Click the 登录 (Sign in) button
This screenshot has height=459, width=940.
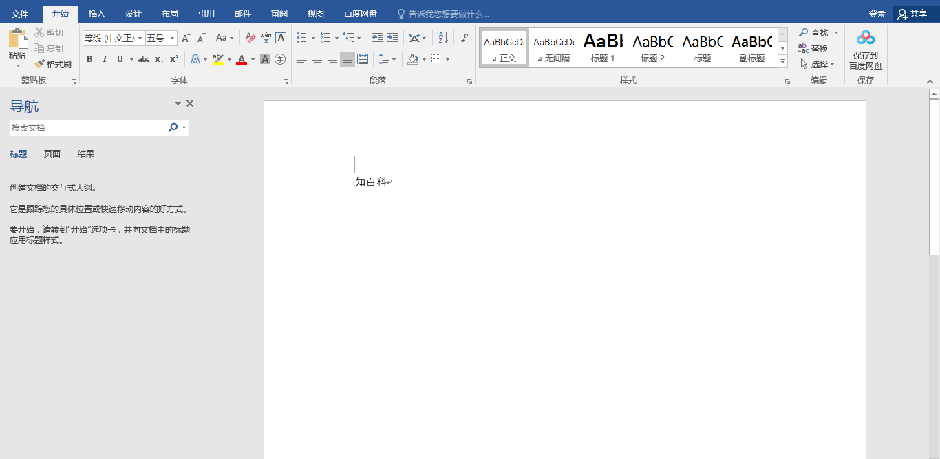[x=877, y=14]
